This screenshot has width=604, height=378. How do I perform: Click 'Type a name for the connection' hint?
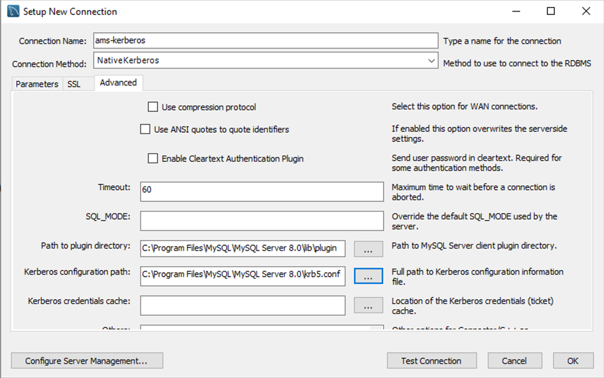(502, 41)
